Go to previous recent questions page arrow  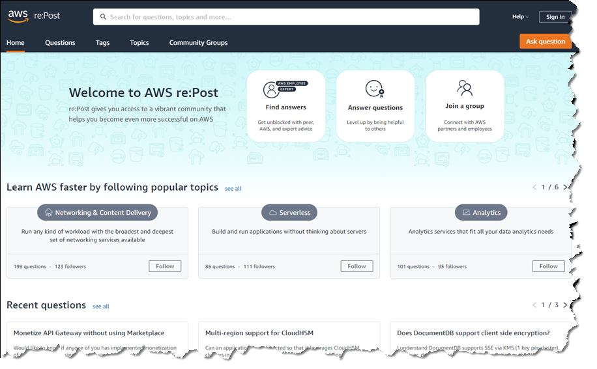534,305
